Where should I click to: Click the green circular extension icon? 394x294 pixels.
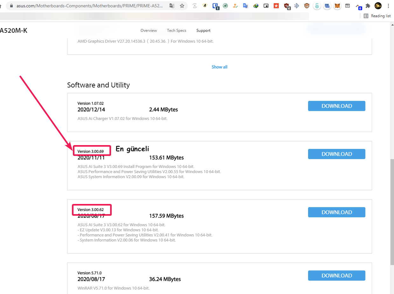click(225, 6)
